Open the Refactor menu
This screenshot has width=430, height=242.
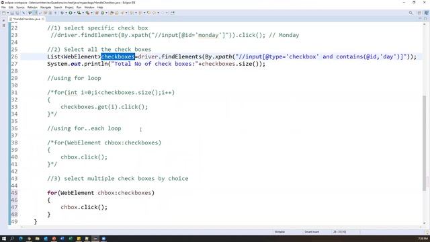tap(32, 7)
